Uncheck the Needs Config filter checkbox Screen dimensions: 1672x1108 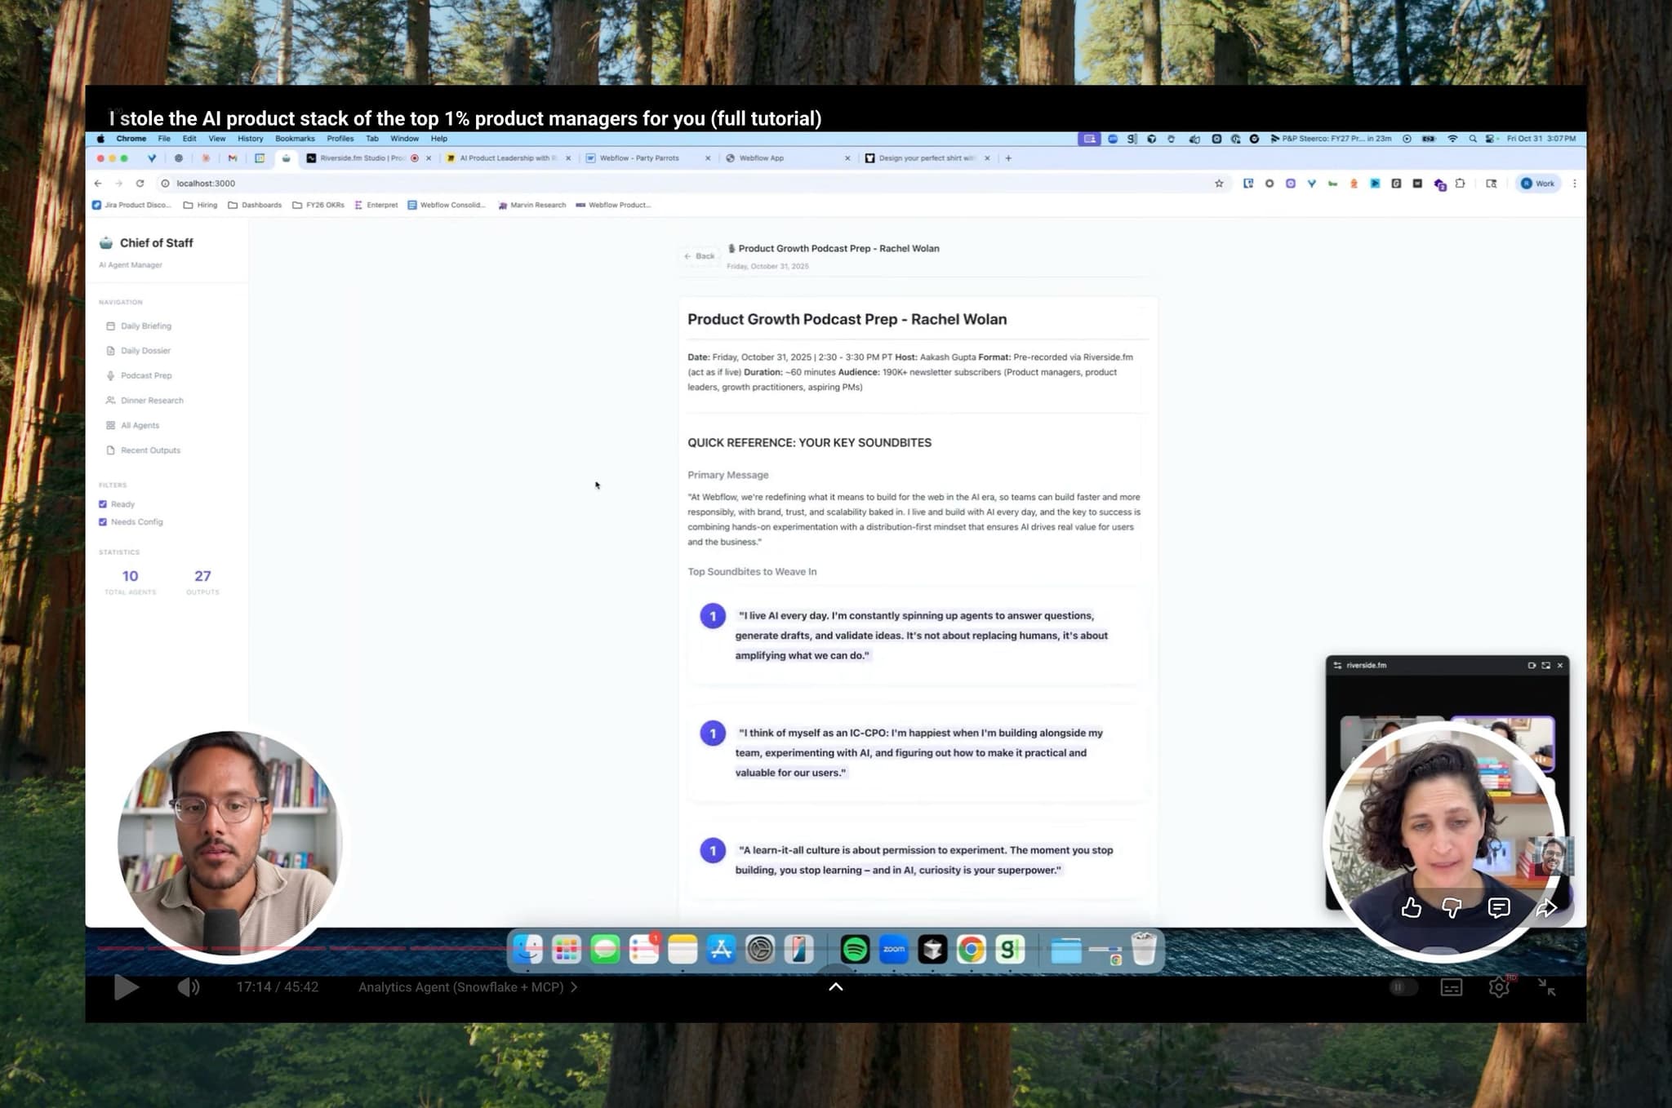click(x=103, y=522)
